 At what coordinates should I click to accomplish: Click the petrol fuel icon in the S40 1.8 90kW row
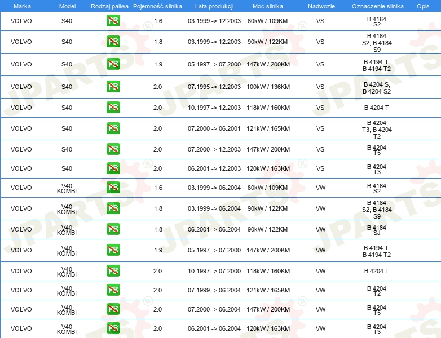113,42
